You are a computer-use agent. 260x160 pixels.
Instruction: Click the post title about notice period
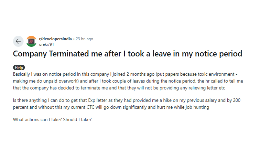click(128, 54)
